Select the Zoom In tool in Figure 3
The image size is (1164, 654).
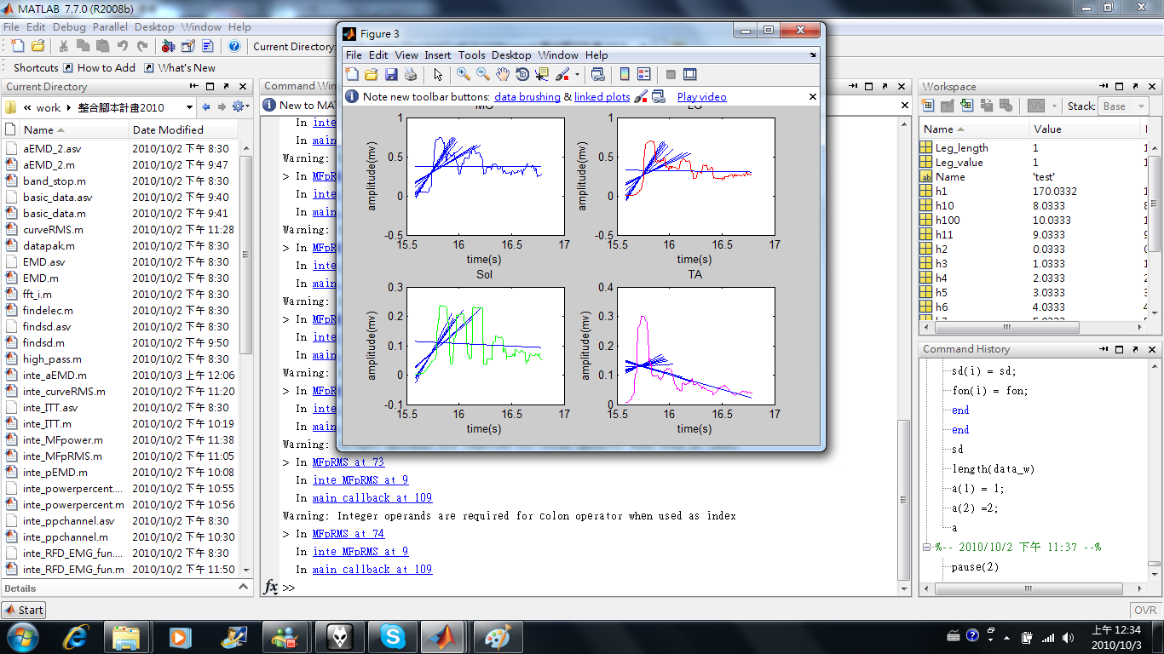463,74
